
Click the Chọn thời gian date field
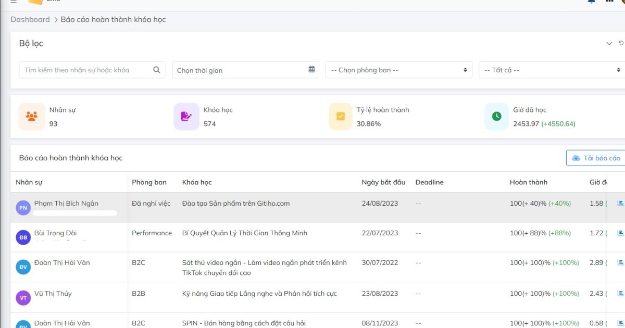point(240,70)
